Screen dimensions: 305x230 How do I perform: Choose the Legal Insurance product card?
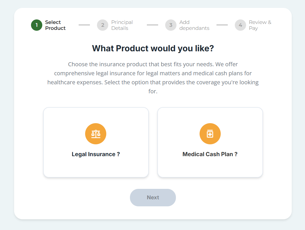click(96, 142)
